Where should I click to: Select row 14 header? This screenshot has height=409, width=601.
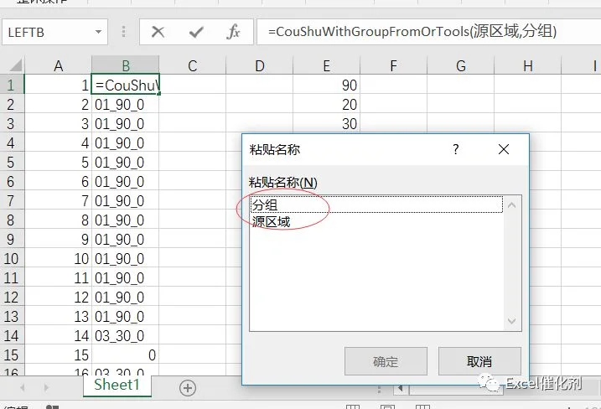12,336
